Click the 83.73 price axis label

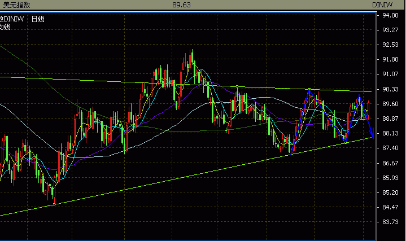click(x=390, y=222)
